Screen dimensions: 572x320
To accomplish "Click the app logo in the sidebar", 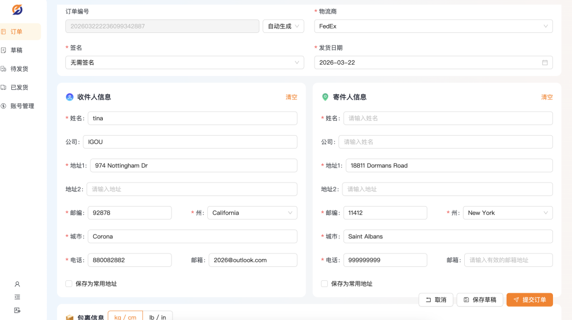I will pyautogui.click(x=17, y=9).
